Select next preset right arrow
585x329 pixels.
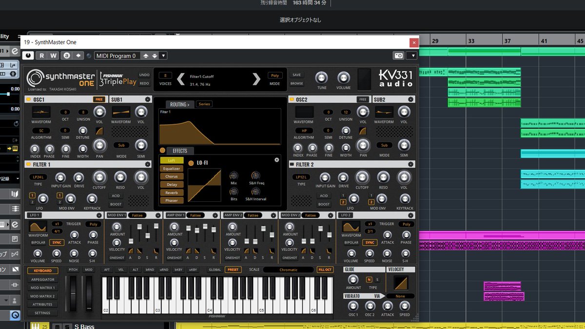(256, 79)
